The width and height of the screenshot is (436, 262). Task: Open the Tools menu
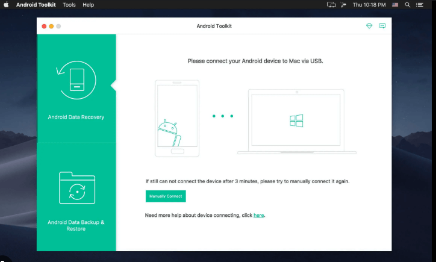tap(69, 5)
